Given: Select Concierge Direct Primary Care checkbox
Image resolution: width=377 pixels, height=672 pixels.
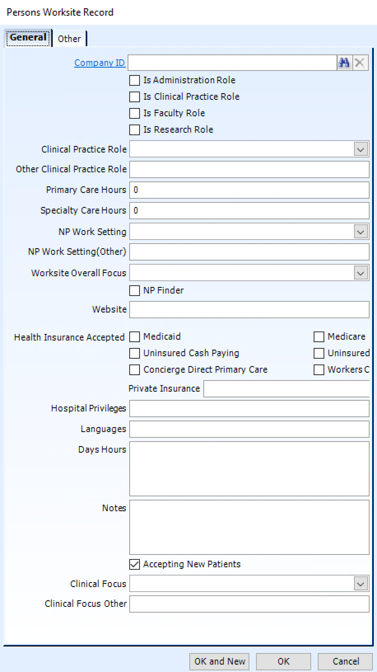Looking at the screenshot, I should [135, 370].
